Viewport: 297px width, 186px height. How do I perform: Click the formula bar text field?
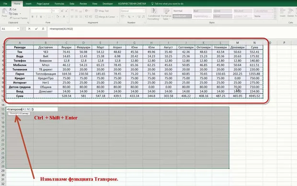click(x=172, y=29)
